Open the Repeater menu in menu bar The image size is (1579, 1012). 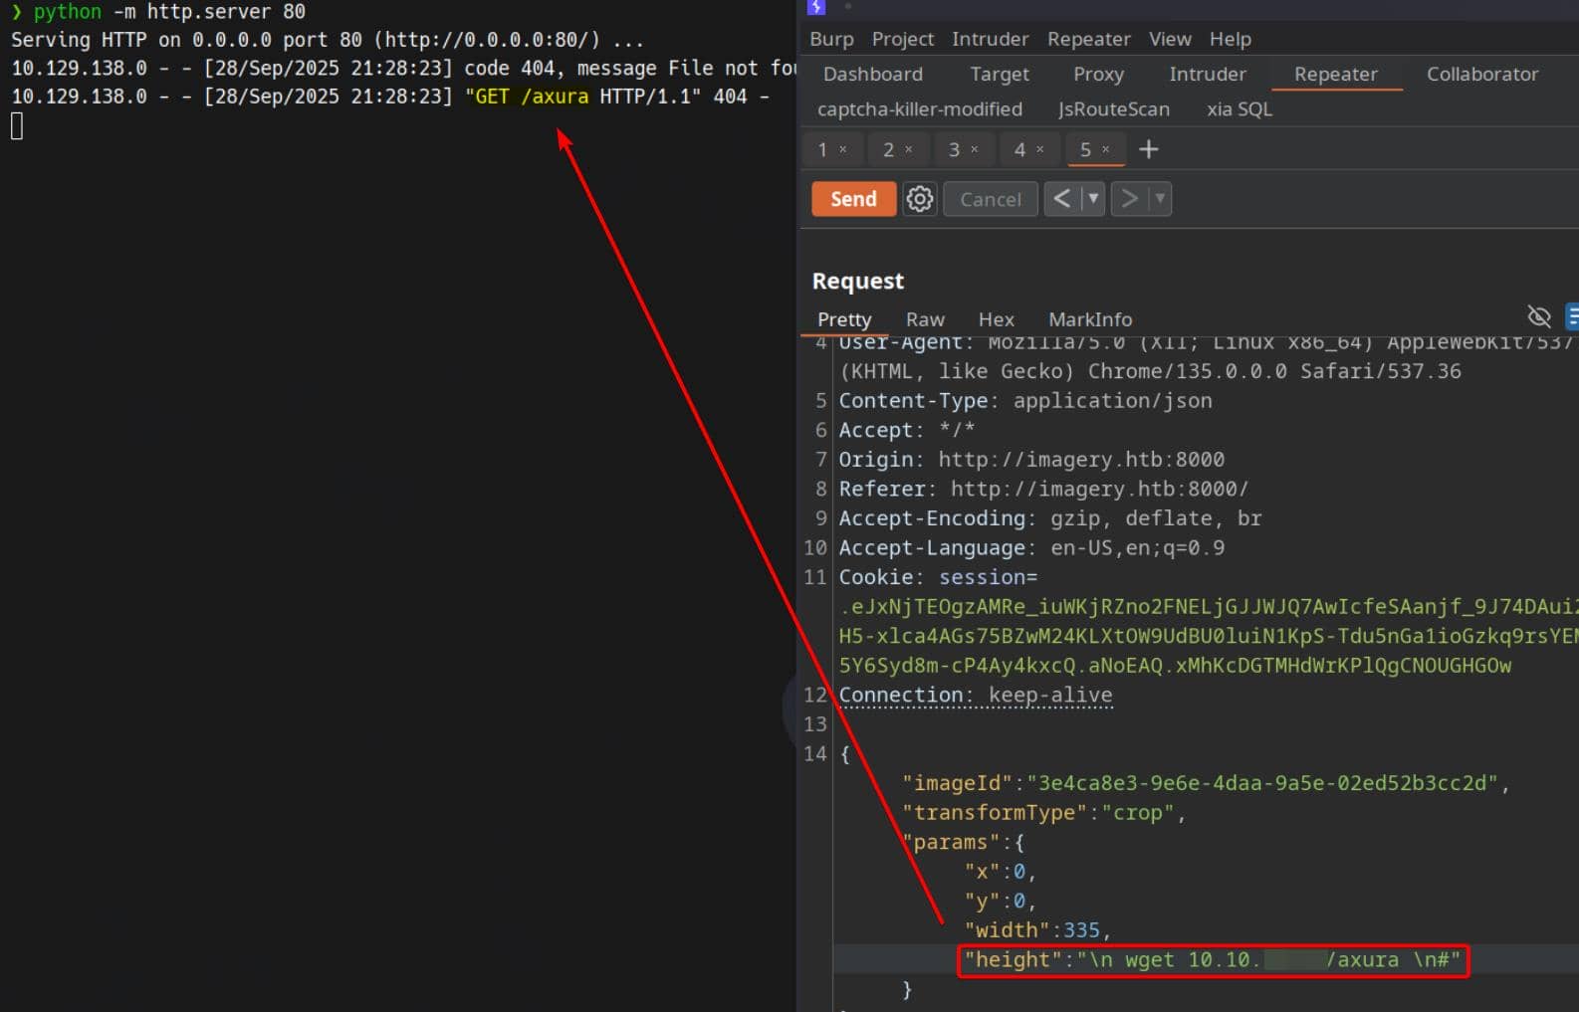1088,39
